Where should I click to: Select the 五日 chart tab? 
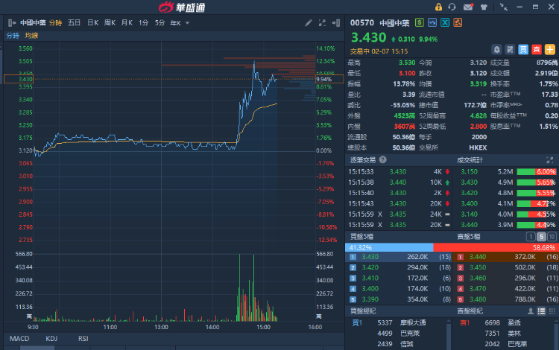pos(74,23)
